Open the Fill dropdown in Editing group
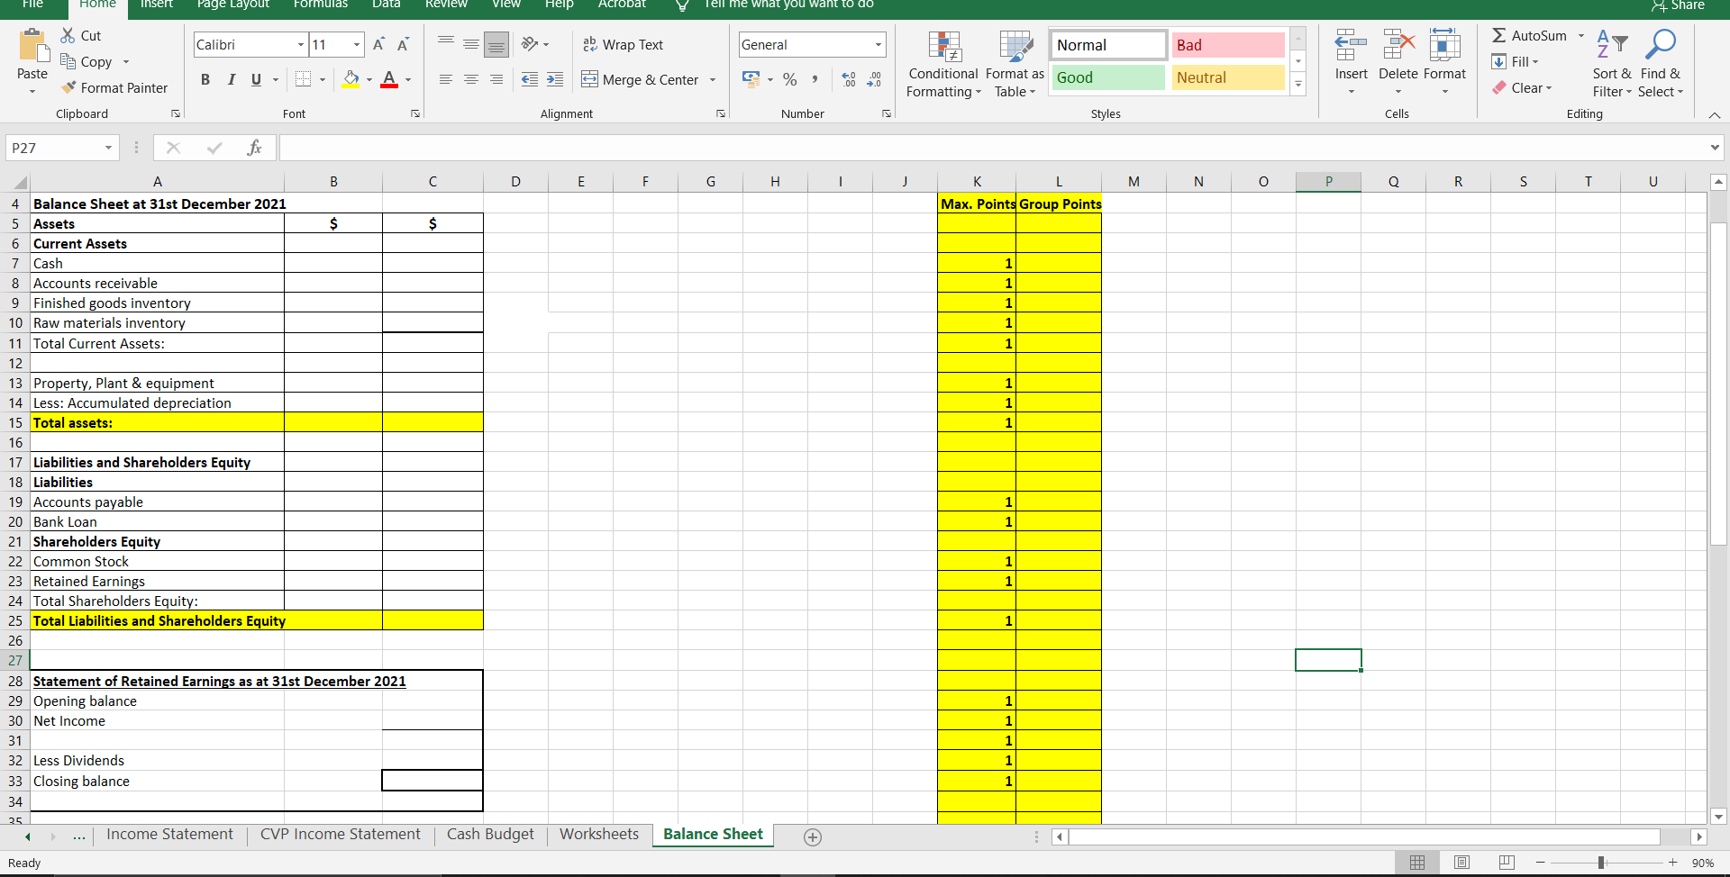Viewport: 1730px width, 877px height. tap(1516, 62)
